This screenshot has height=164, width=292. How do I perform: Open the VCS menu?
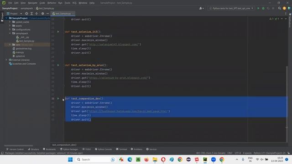click(74, 3)
